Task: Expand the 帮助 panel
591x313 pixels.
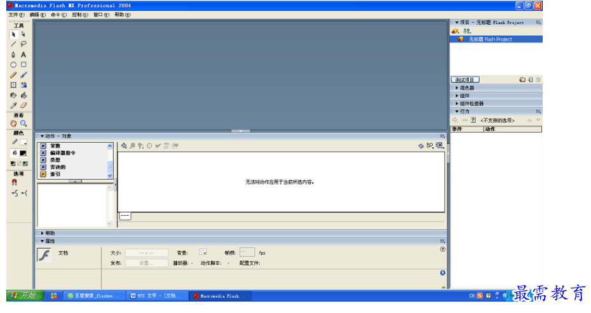Action: (42, 233)
